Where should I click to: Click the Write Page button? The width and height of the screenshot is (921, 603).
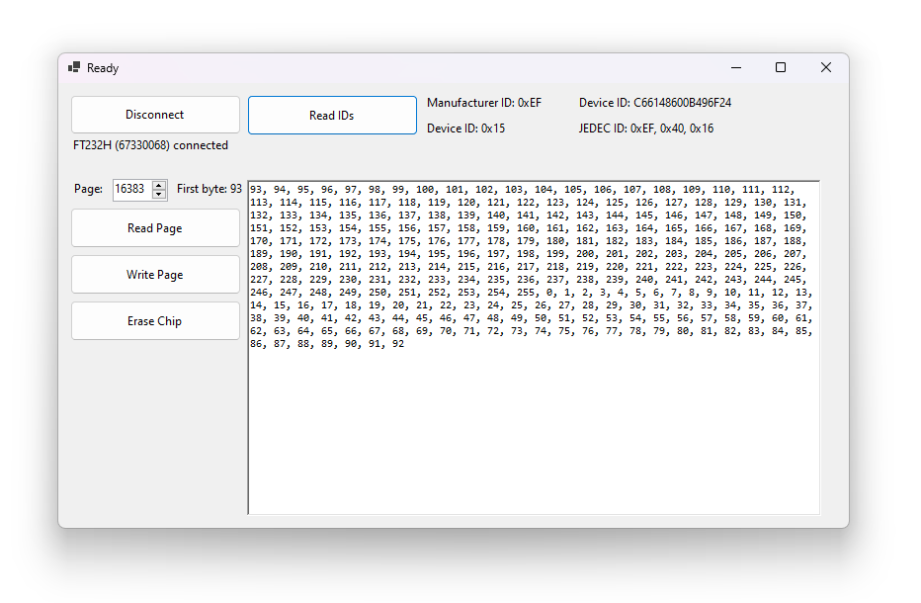tap(155, 275)
